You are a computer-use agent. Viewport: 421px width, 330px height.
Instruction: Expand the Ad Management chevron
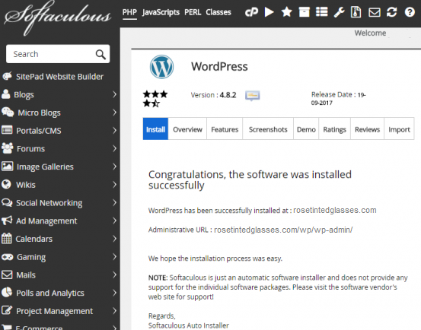[115, 221]
